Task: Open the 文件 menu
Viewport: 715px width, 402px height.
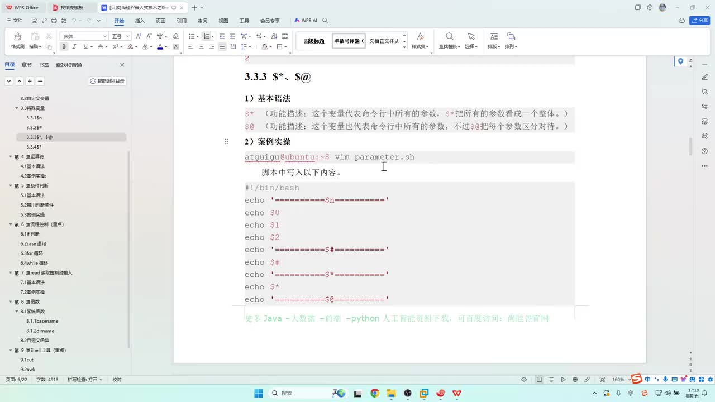Action: (x=15, y=21)
